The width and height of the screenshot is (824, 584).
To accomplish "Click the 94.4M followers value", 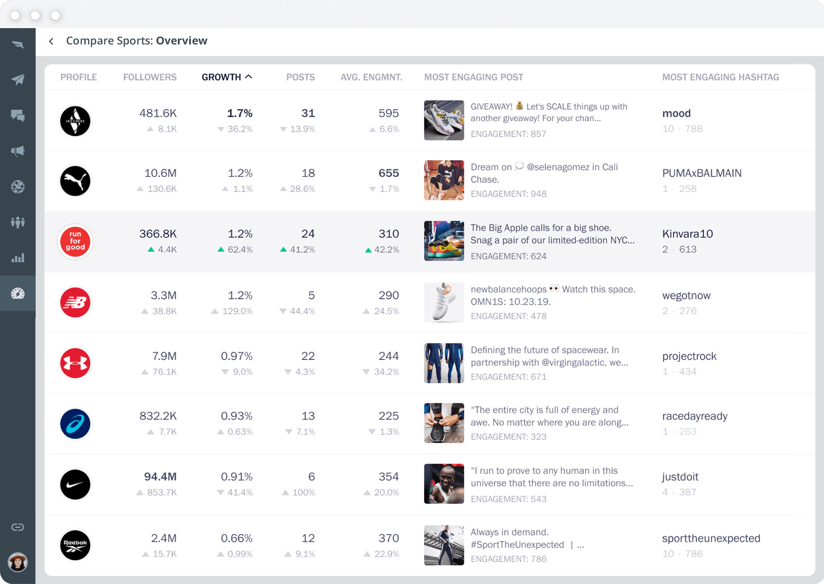I will (160, 477).
